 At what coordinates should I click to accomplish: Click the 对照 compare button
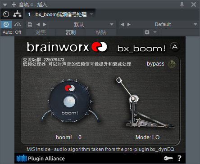click(x=41, y=32)
